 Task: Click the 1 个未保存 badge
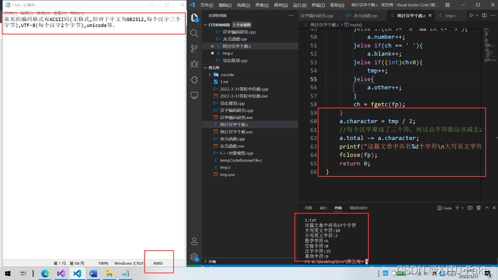point(242,25)
